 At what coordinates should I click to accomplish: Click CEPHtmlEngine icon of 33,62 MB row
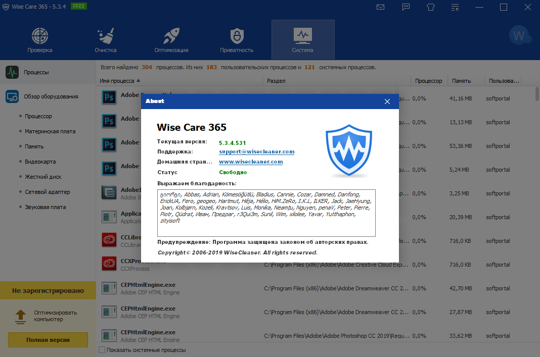[109, 336]
